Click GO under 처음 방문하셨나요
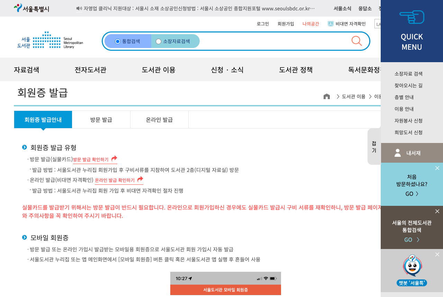Image resolution: width=443 pixels, height=297 pixels. 412,194
